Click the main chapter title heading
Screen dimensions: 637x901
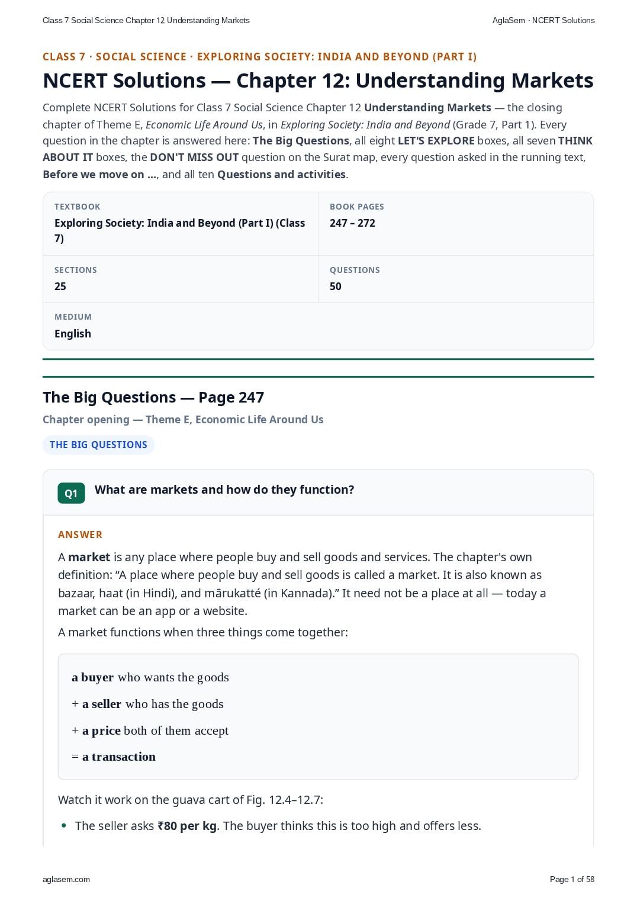318,81
